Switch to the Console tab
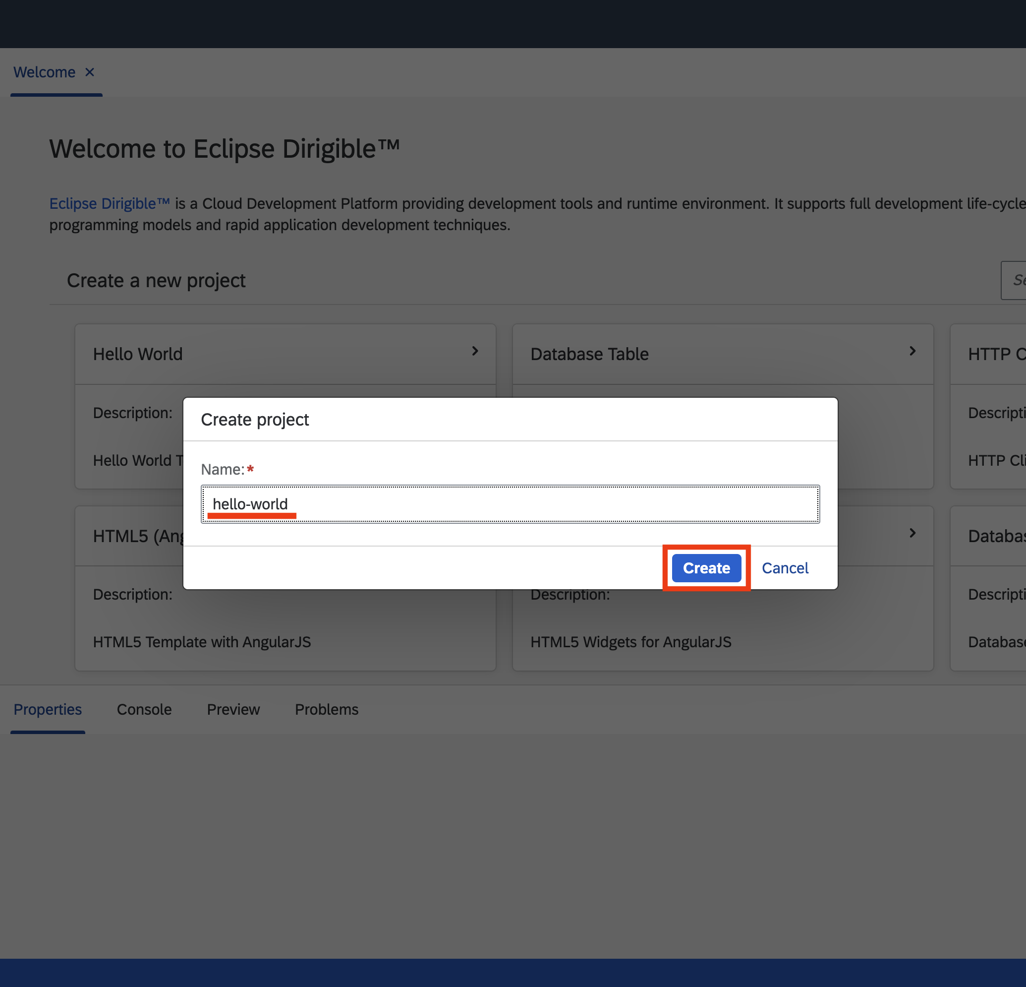1026x987 pixels. [144, 709]
